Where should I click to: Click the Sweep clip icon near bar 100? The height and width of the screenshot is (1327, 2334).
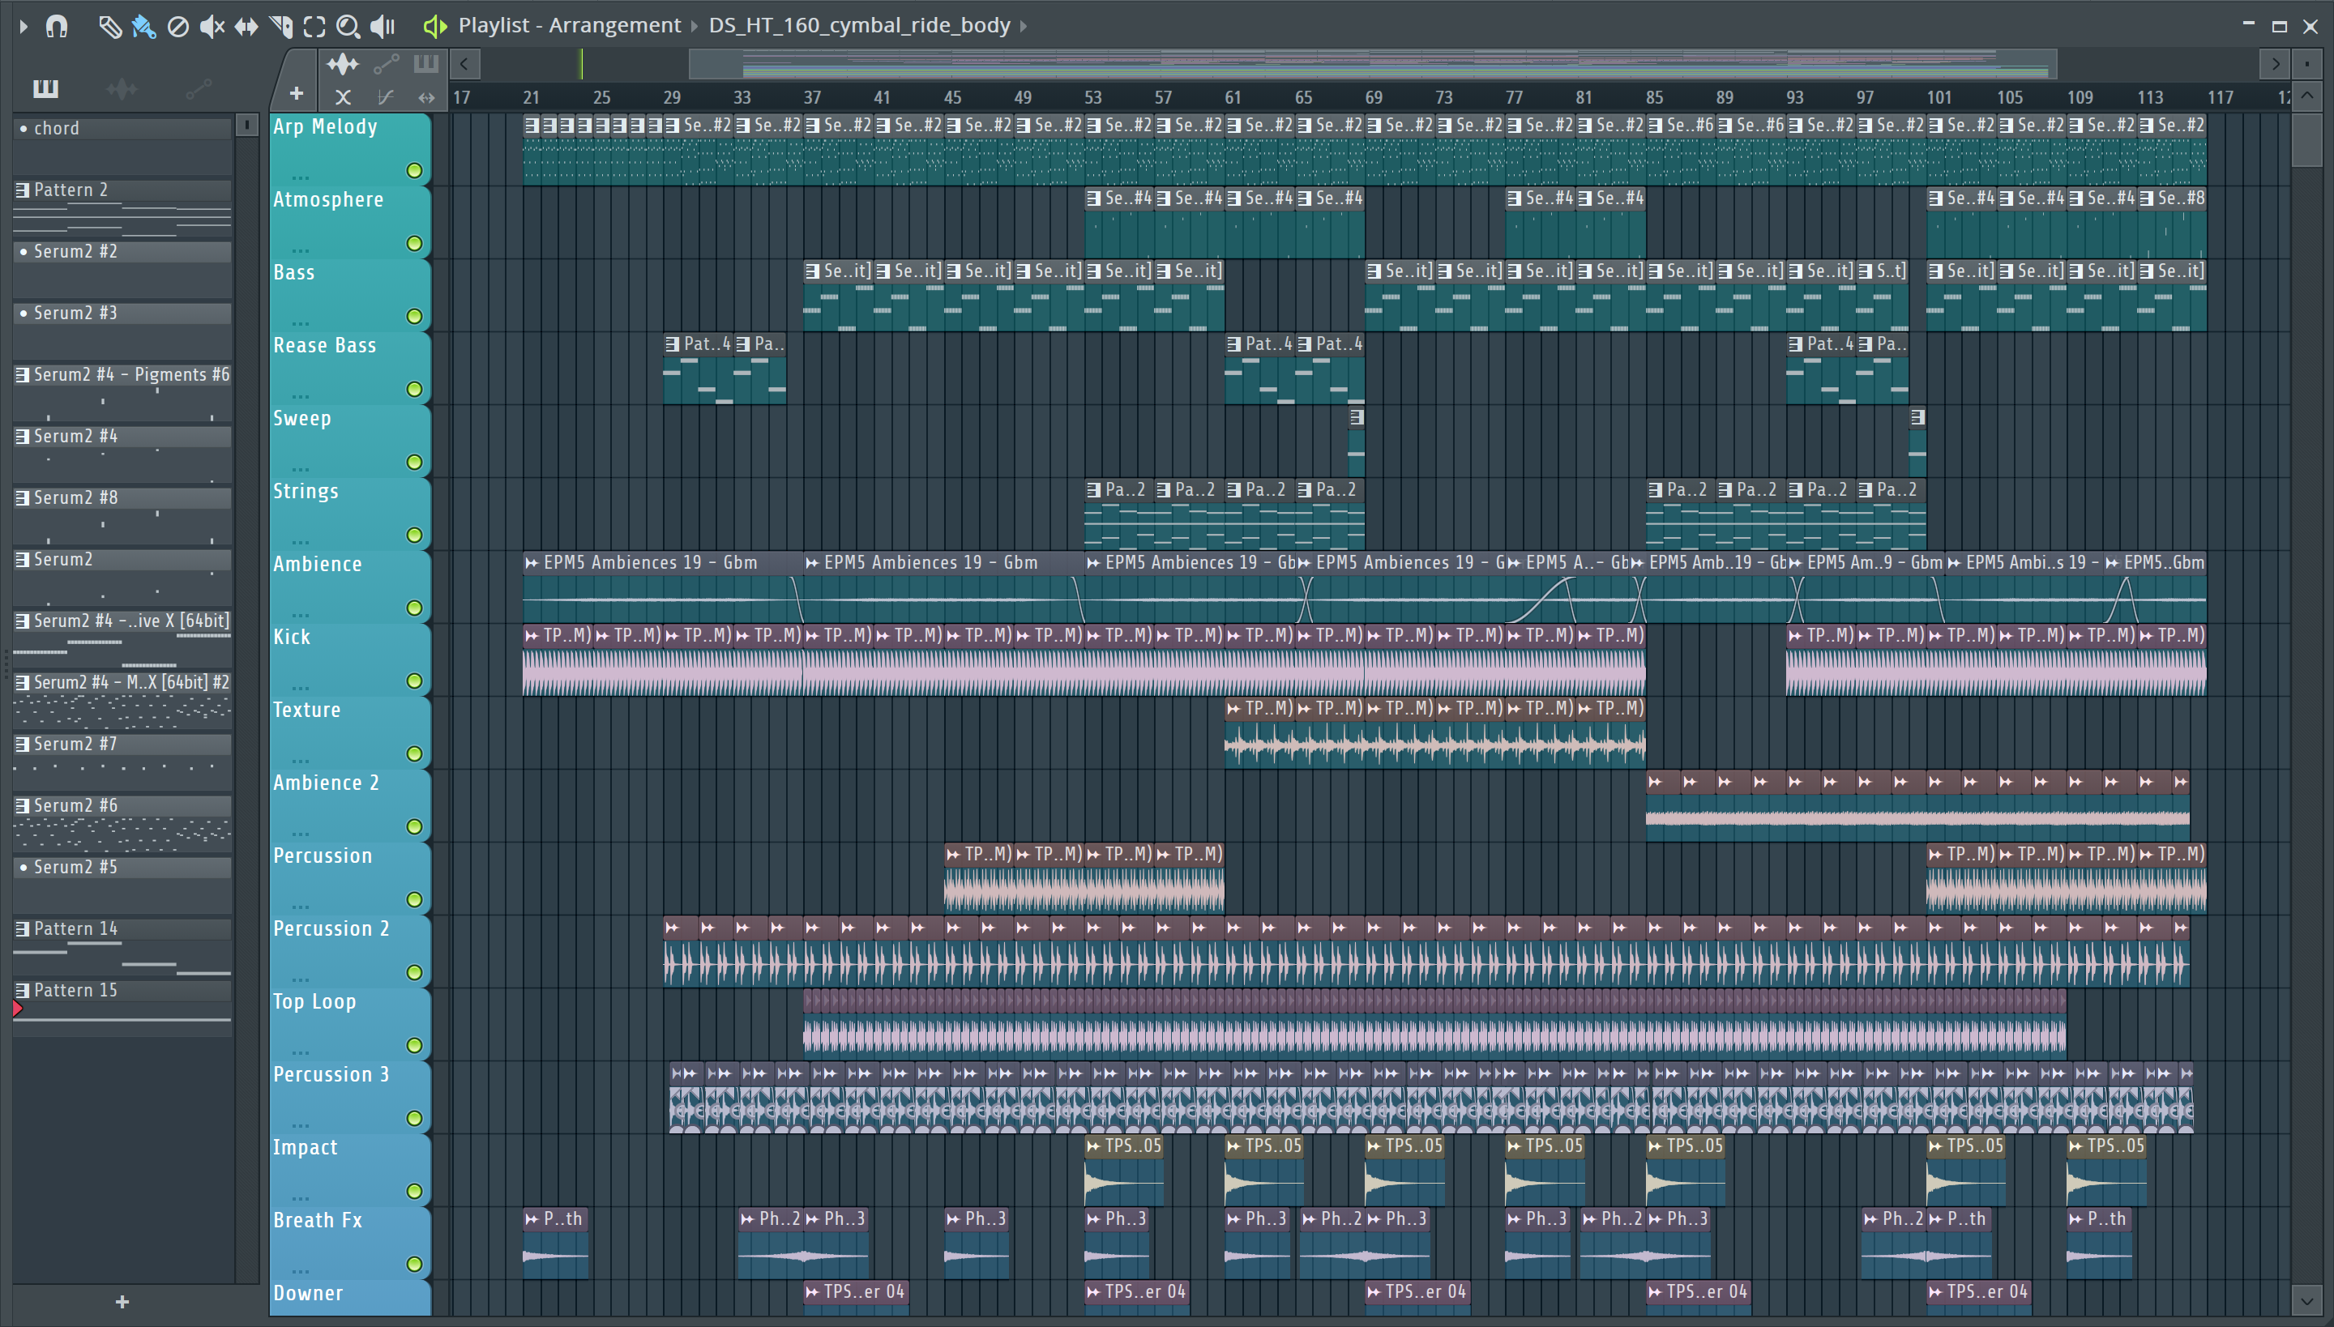(x=1918, y=417)
